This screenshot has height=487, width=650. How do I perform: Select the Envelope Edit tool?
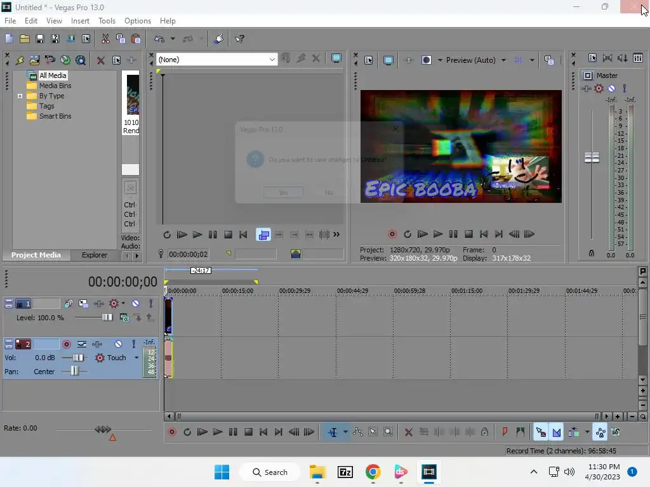tap(358, 432)
